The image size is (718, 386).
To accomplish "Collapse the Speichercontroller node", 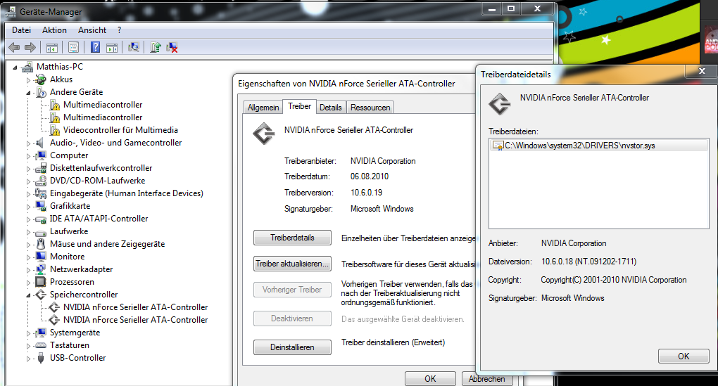I will (28, 295).
